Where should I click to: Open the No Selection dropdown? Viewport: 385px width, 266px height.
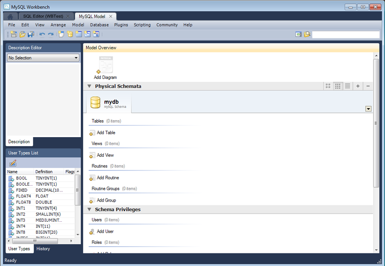pyautogui.click(x=43, y=58)
